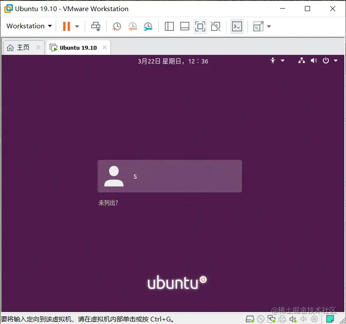The width and height of the screenshot is (346, 324).
Task: Open the suspend options dropdown arrow
Action: pos(76,26)
